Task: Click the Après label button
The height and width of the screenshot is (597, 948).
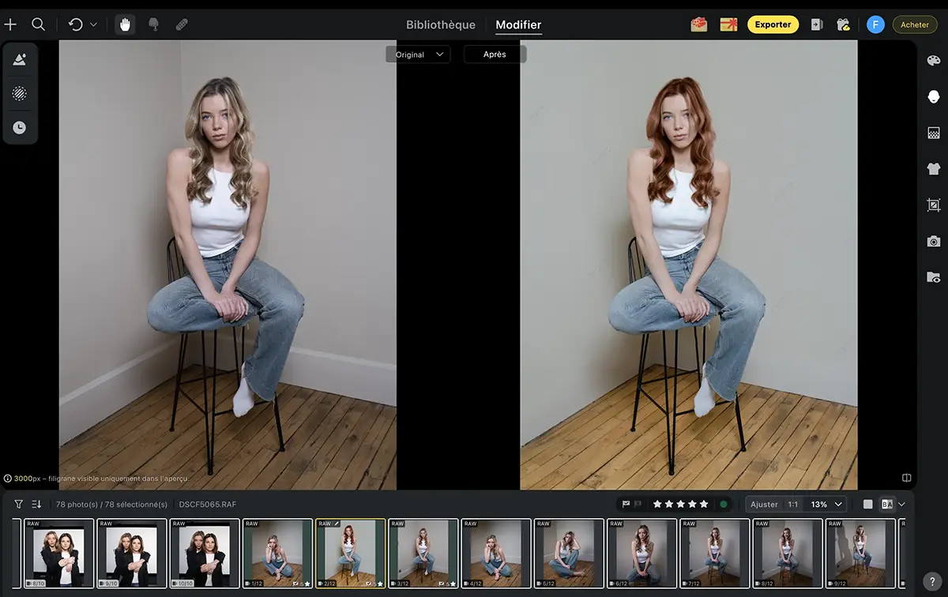Action: [x=495, y=54]
